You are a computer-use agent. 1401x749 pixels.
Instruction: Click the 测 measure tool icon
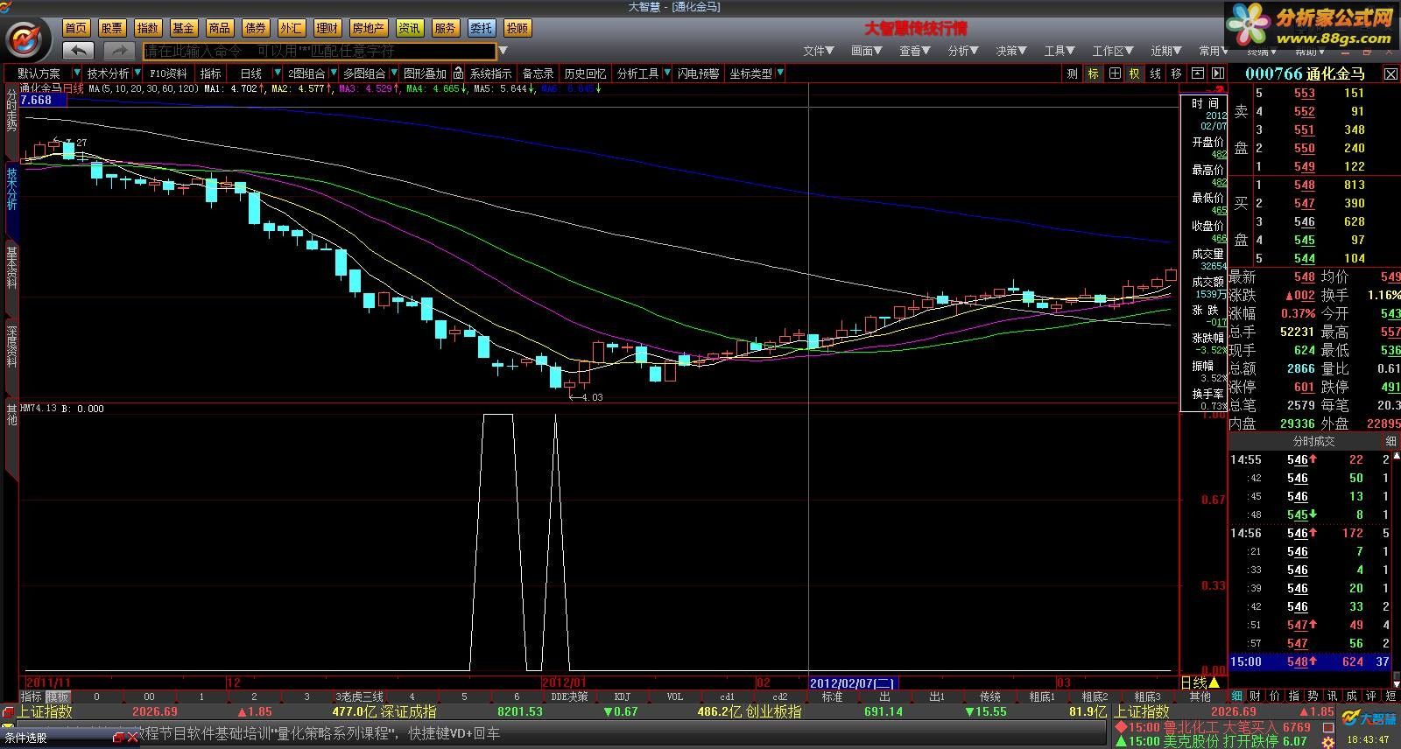pos(1073,73)
